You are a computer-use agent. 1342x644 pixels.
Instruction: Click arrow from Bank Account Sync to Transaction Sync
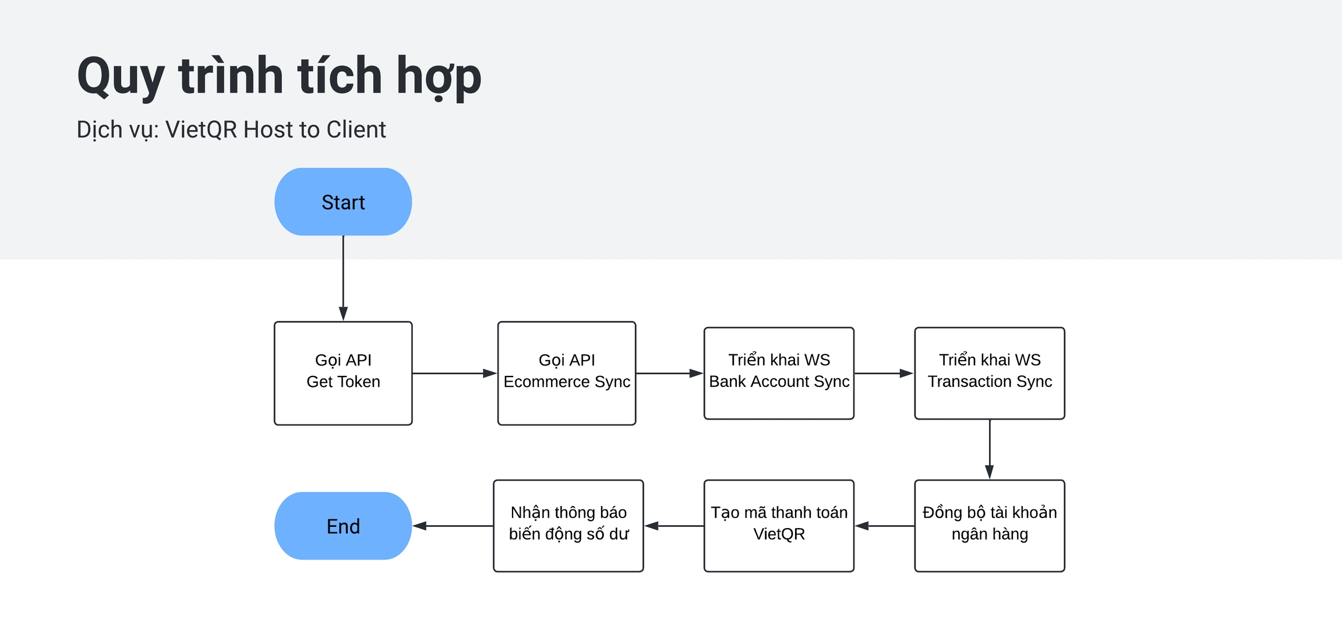click(x=882, y=373)
